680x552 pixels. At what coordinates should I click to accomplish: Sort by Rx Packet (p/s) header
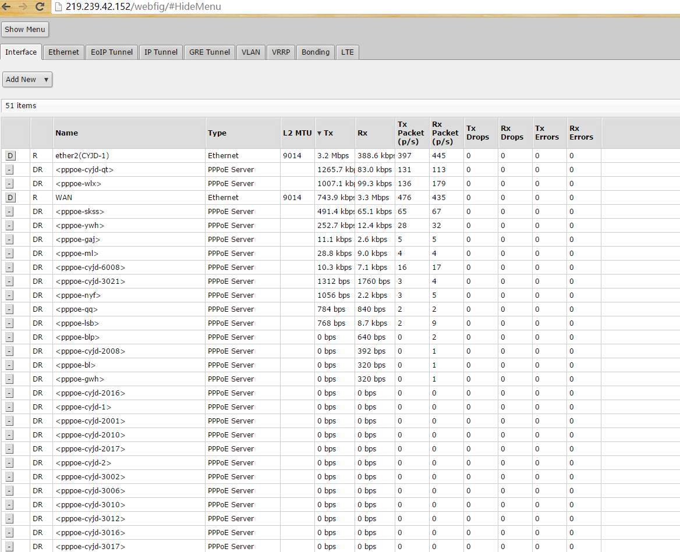(446, 133)
